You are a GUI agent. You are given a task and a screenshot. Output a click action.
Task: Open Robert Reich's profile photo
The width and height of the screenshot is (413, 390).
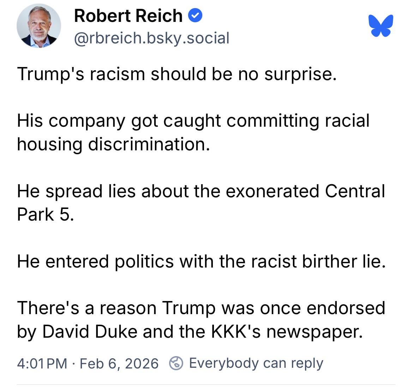pyautogui.click(x=38, y=26)
